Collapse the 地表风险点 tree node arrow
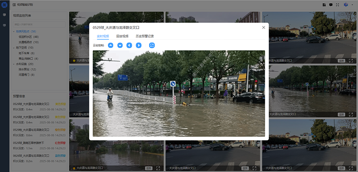 pyautogui.click(x=14, y=31)
